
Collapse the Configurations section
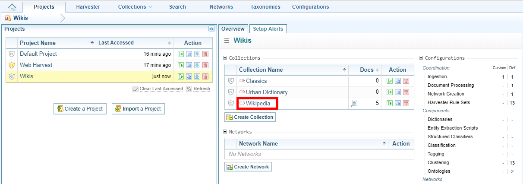[421, 58]
